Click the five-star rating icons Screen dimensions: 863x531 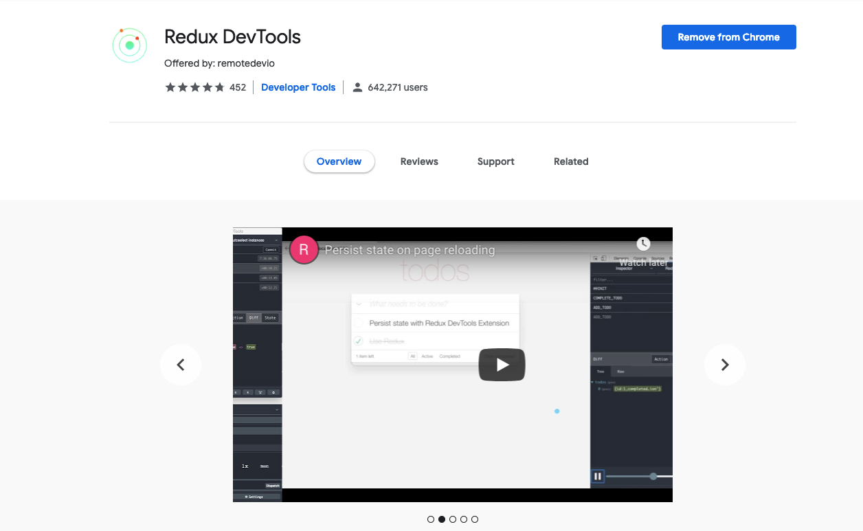click(194, 87)
